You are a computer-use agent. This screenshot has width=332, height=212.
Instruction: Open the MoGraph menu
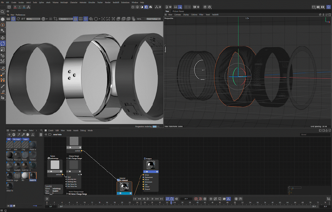tap(64, 2)
